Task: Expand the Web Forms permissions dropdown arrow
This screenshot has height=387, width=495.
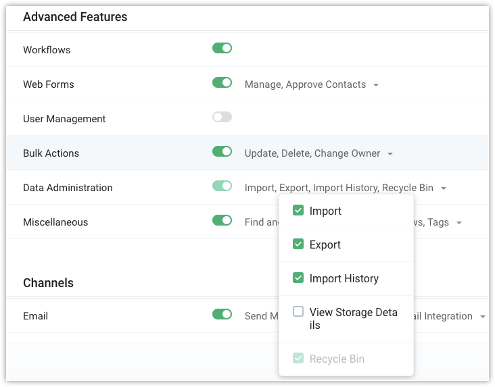Action: coord(376,85)
